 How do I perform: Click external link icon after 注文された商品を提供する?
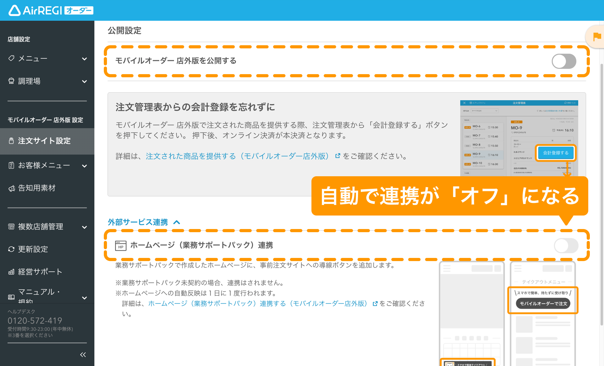pyautogui.click(x=338, y=156)
